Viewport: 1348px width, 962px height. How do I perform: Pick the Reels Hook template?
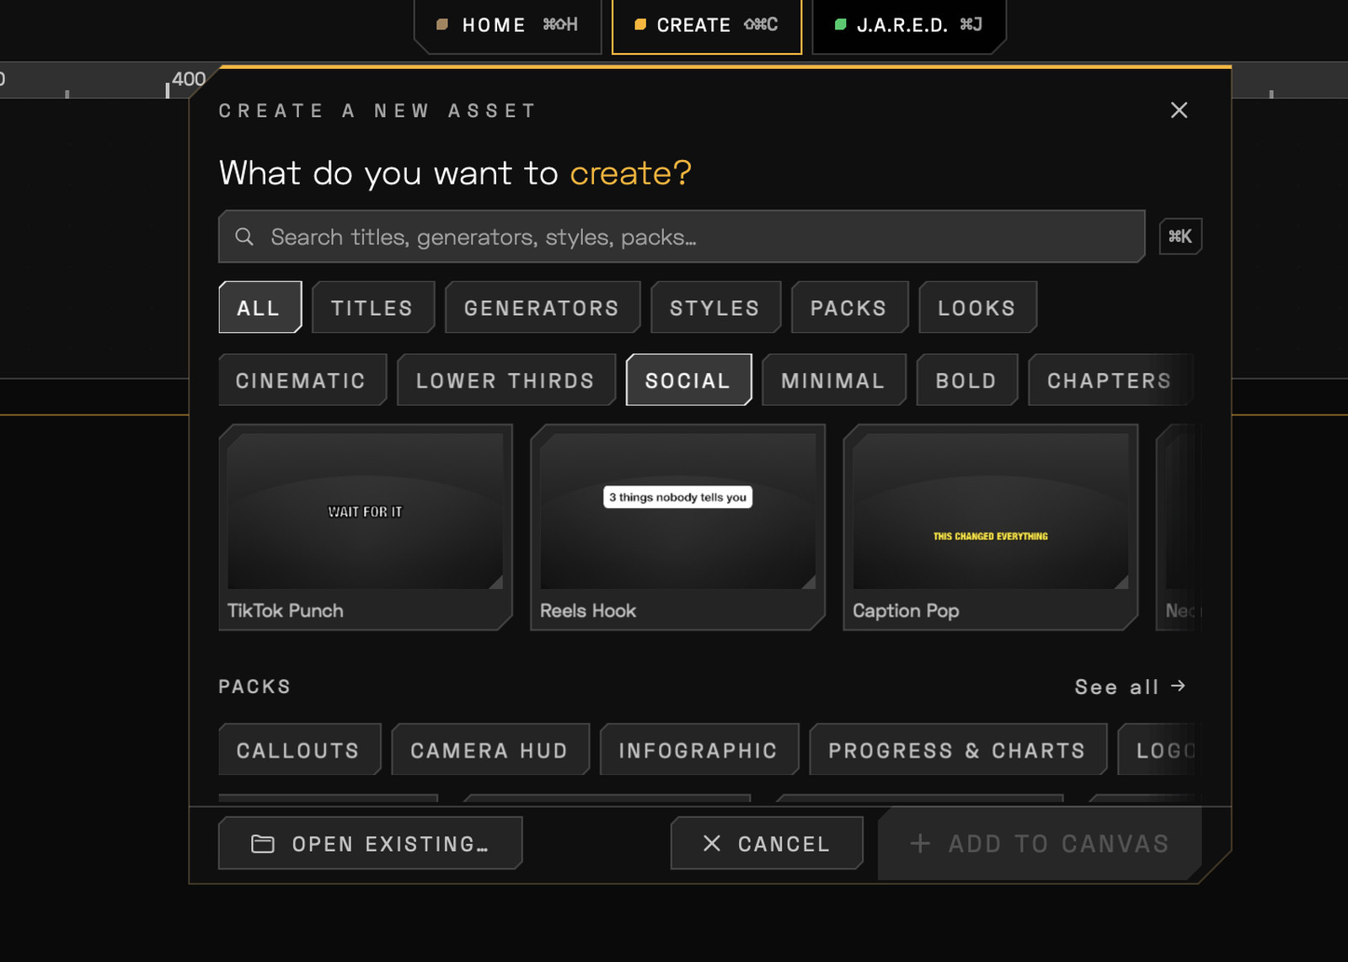[677, 526]
